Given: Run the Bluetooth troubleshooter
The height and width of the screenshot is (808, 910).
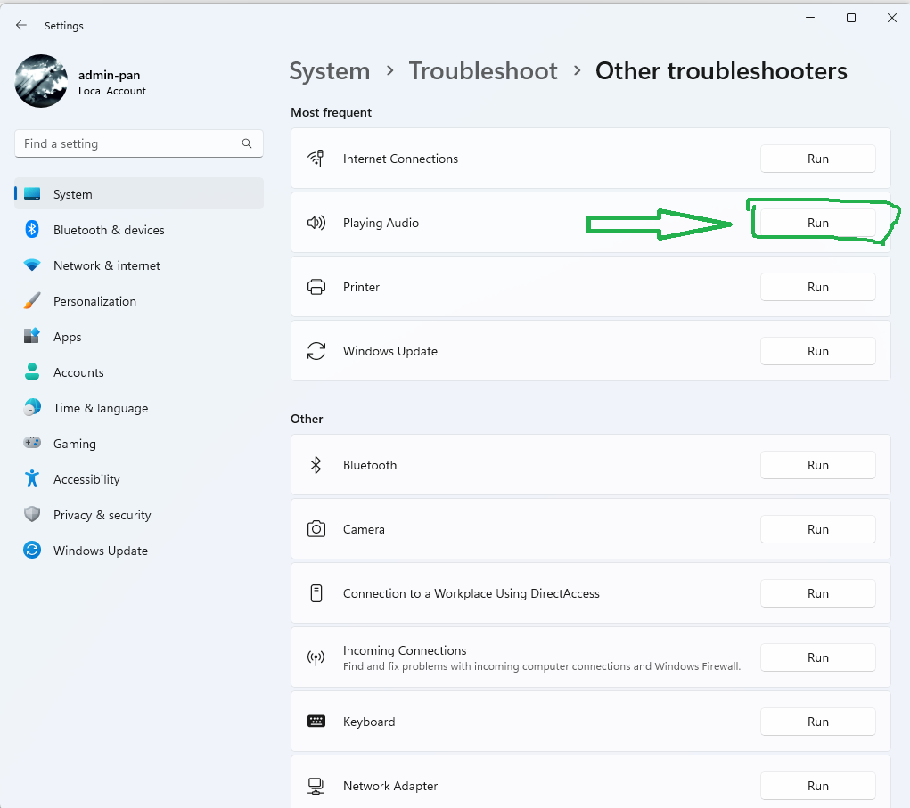Looking at the screenshot, I should pyautogui.click(x=817, y=465).
